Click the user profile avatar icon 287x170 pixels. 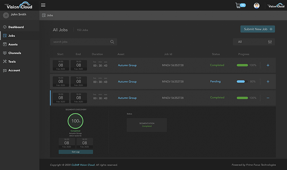(257, 5)
